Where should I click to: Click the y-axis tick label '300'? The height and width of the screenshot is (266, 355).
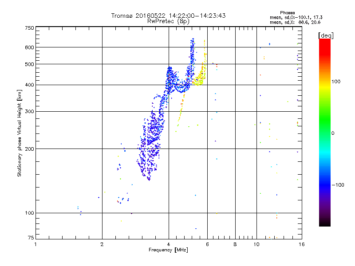pos(29,112)
